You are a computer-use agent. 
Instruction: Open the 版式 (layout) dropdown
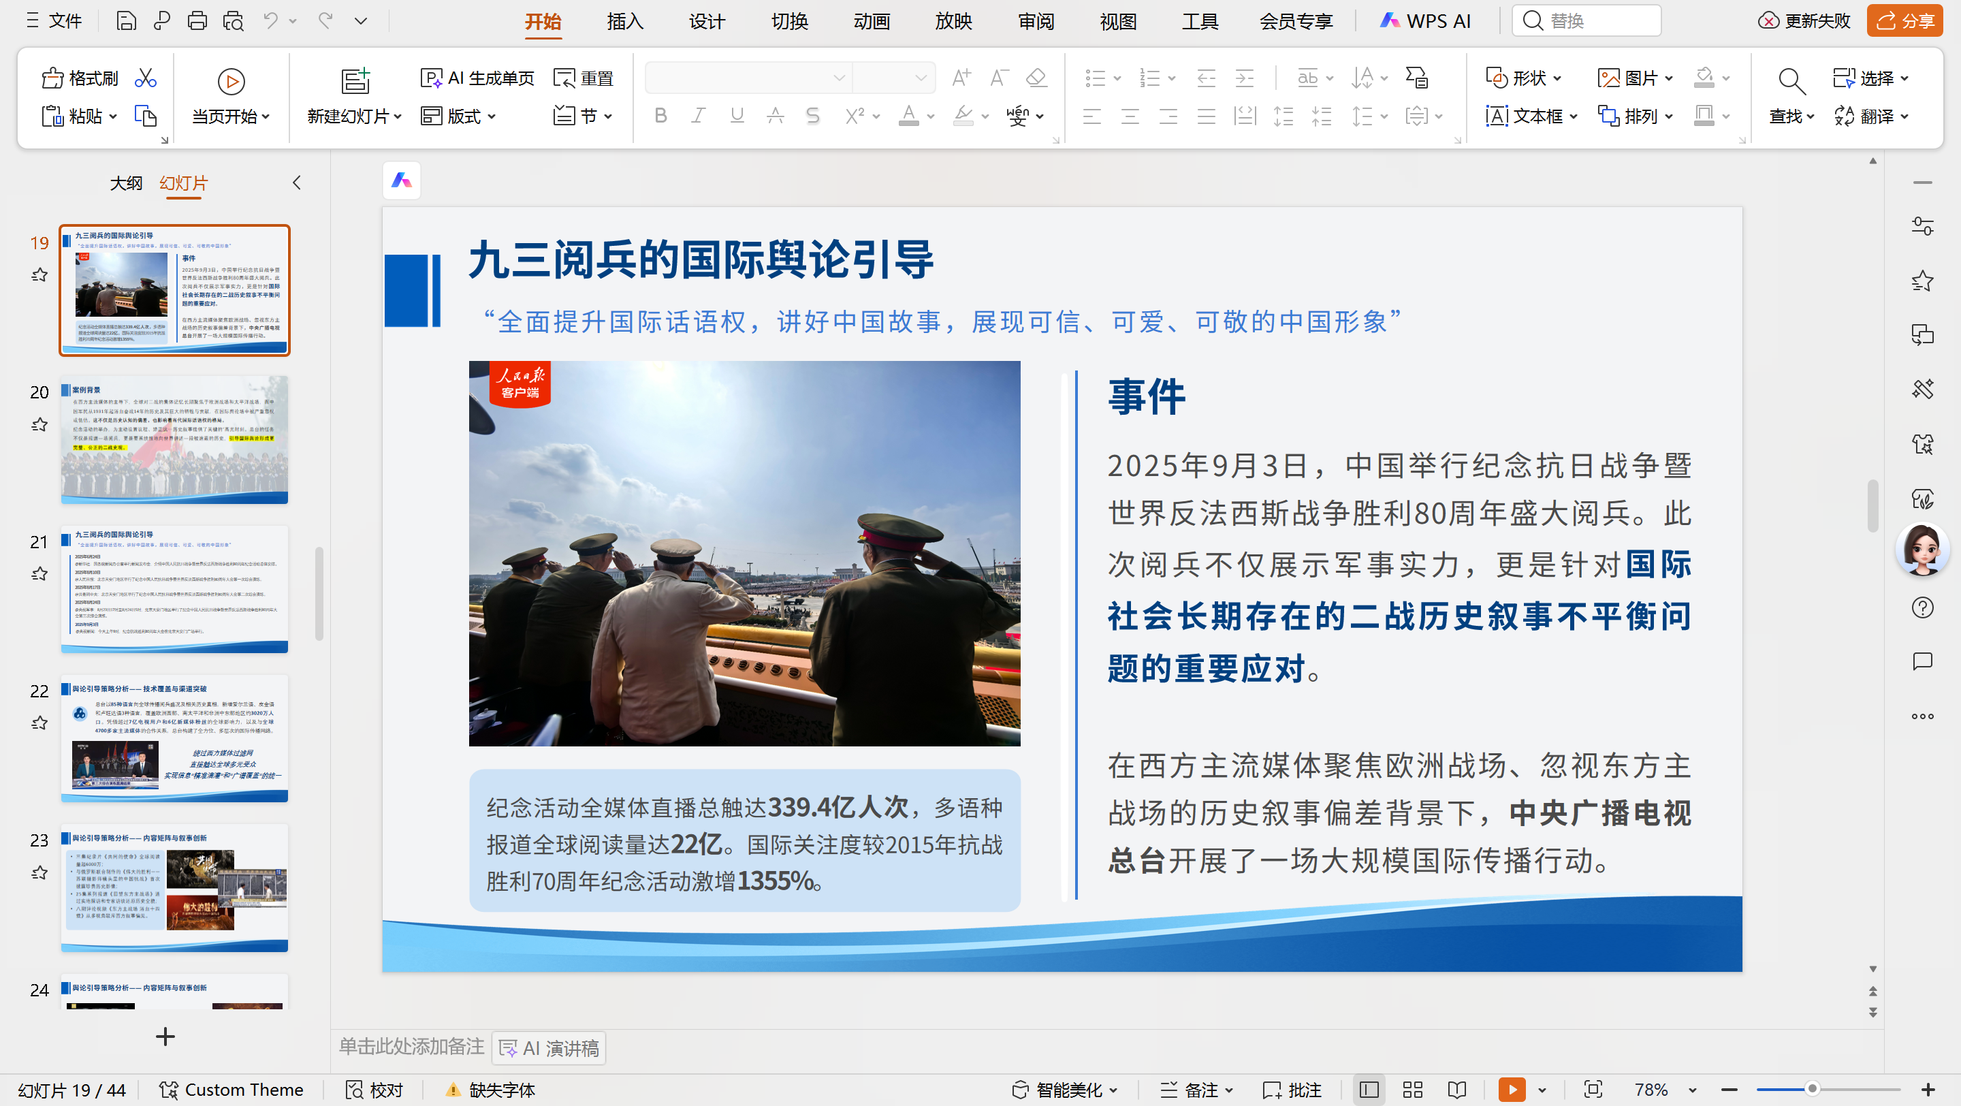tap(460, 116)
